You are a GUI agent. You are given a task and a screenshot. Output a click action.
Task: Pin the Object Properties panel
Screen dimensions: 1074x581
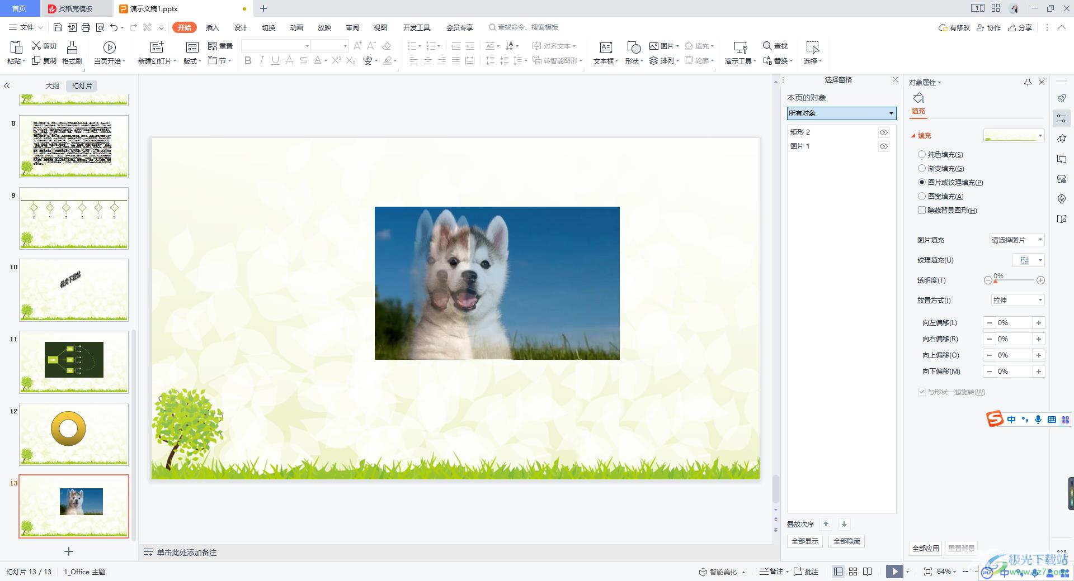coord(1028,82)
